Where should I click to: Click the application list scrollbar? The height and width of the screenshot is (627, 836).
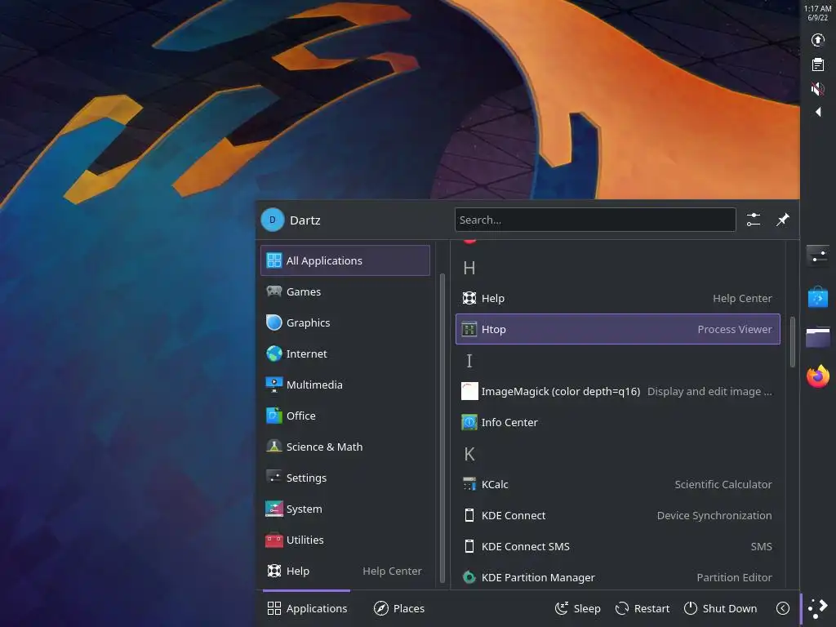click(x=792, y=342)
